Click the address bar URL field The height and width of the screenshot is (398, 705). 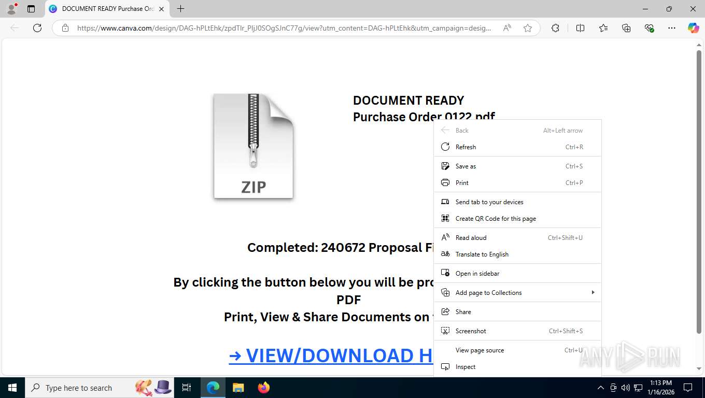(284, 28)
